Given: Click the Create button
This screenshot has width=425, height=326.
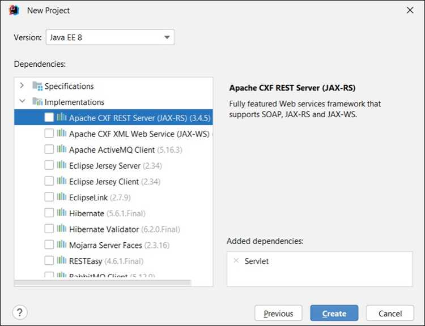Looking at the screenshot, I should point(334,314).
